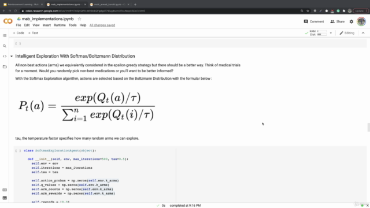Open the Tools menu
The height and width of the screenshot is (208, 370).
tap(72, 25)
